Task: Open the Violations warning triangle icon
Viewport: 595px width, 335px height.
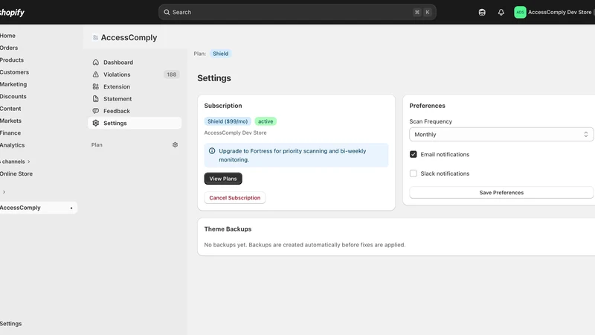Action: 96,74
